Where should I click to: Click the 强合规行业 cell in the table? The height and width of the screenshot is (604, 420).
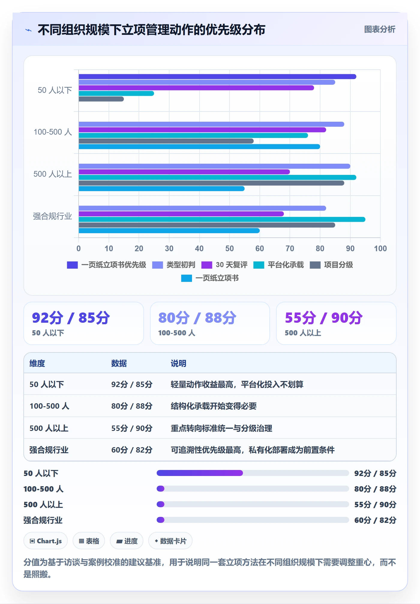click(49, 450)
